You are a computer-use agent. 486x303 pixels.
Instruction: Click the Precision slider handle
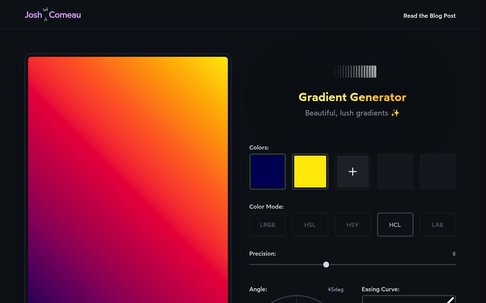tap(326, 264)
